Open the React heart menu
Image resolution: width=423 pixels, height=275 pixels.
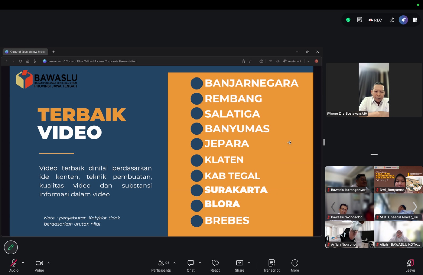point(215,265)
